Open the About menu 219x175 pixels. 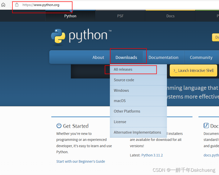(98, 57)
